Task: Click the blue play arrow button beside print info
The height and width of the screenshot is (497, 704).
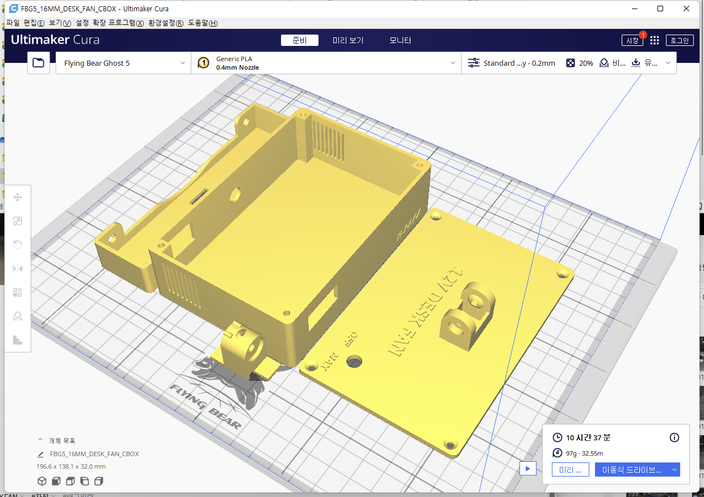Action: [x=527, y=469]
